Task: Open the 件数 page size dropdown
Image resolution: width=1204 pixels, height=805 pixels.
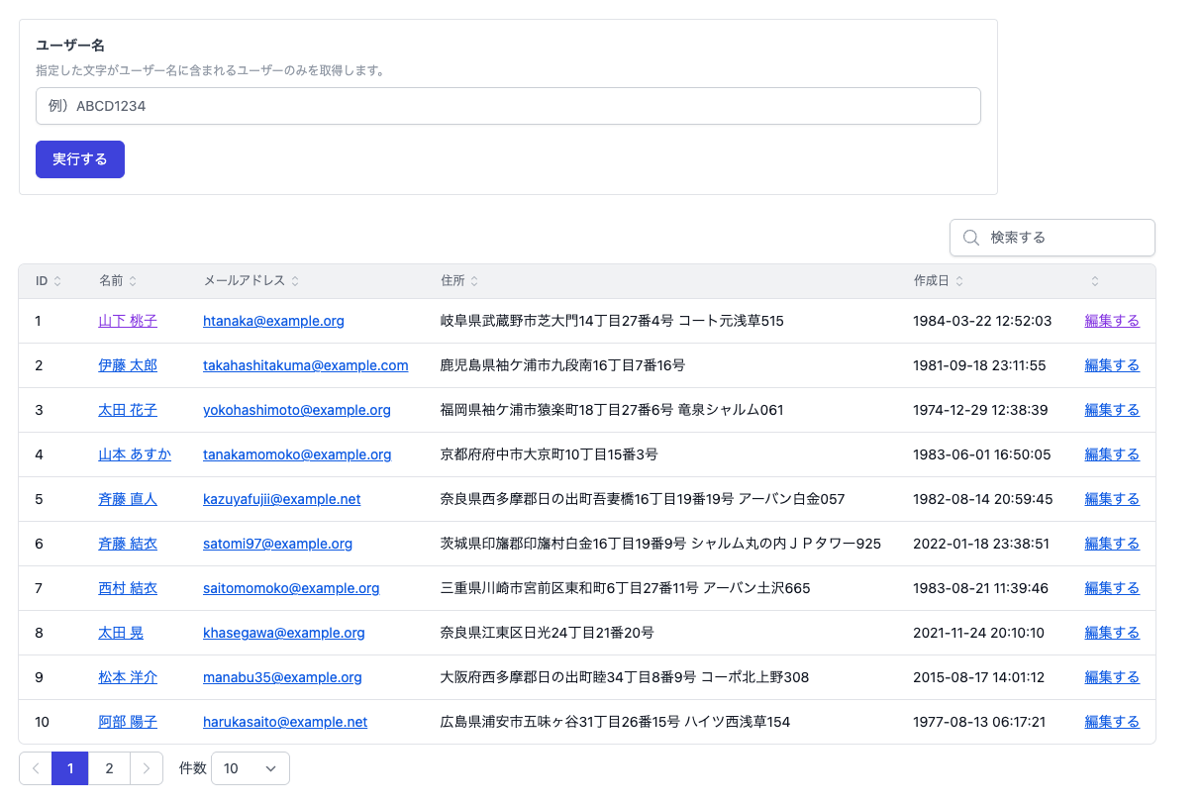Action: pyautogui.click(x=250, y=768)
